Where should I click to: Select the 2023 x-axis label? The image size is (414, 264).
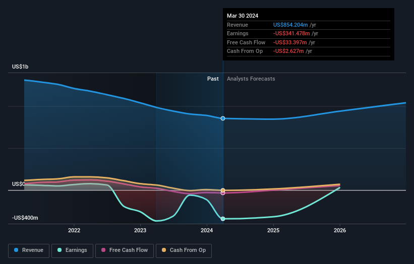click(140, 230)
